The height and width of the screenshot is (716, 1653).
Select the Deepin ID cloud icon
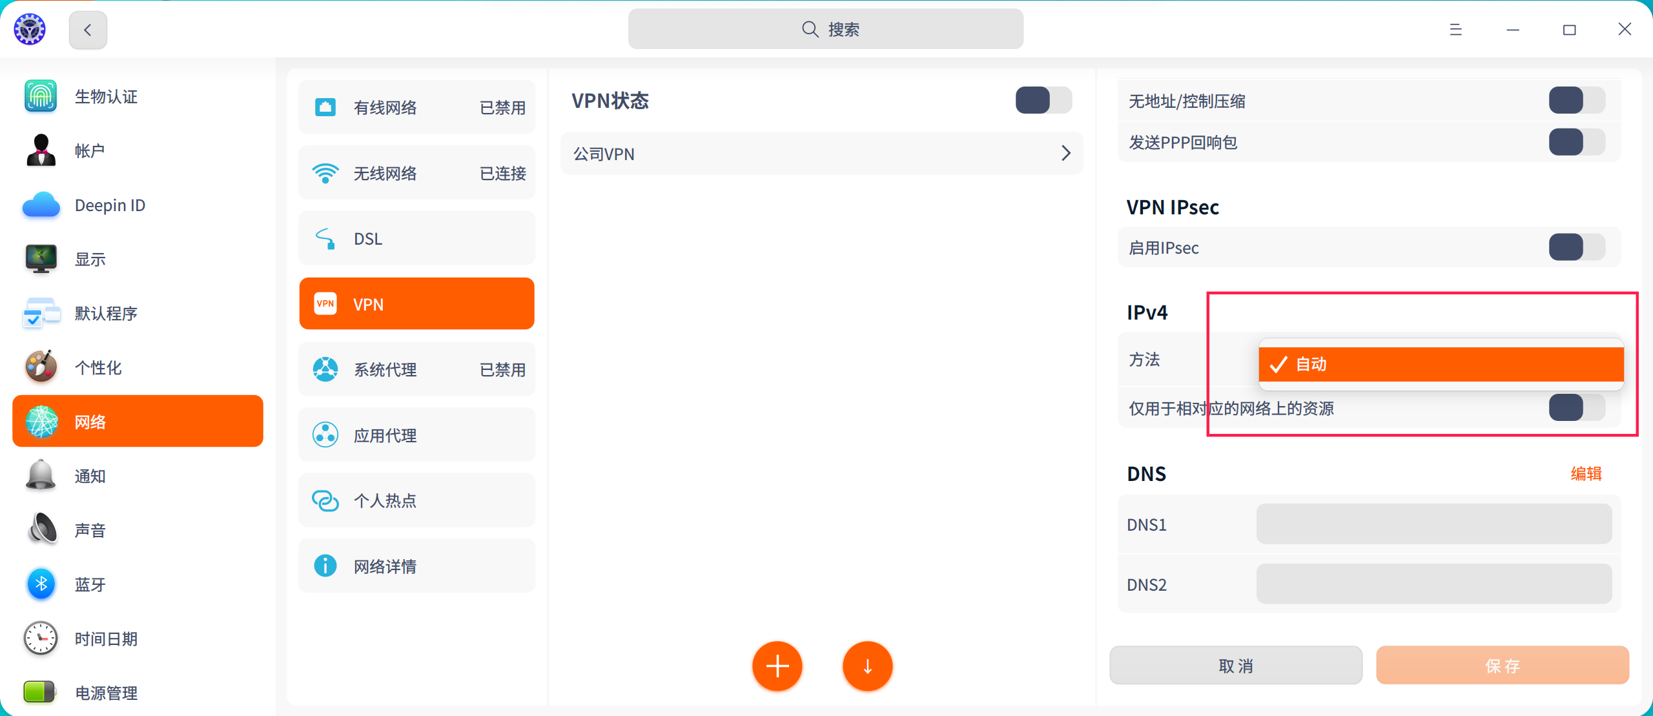coord(41,205)
